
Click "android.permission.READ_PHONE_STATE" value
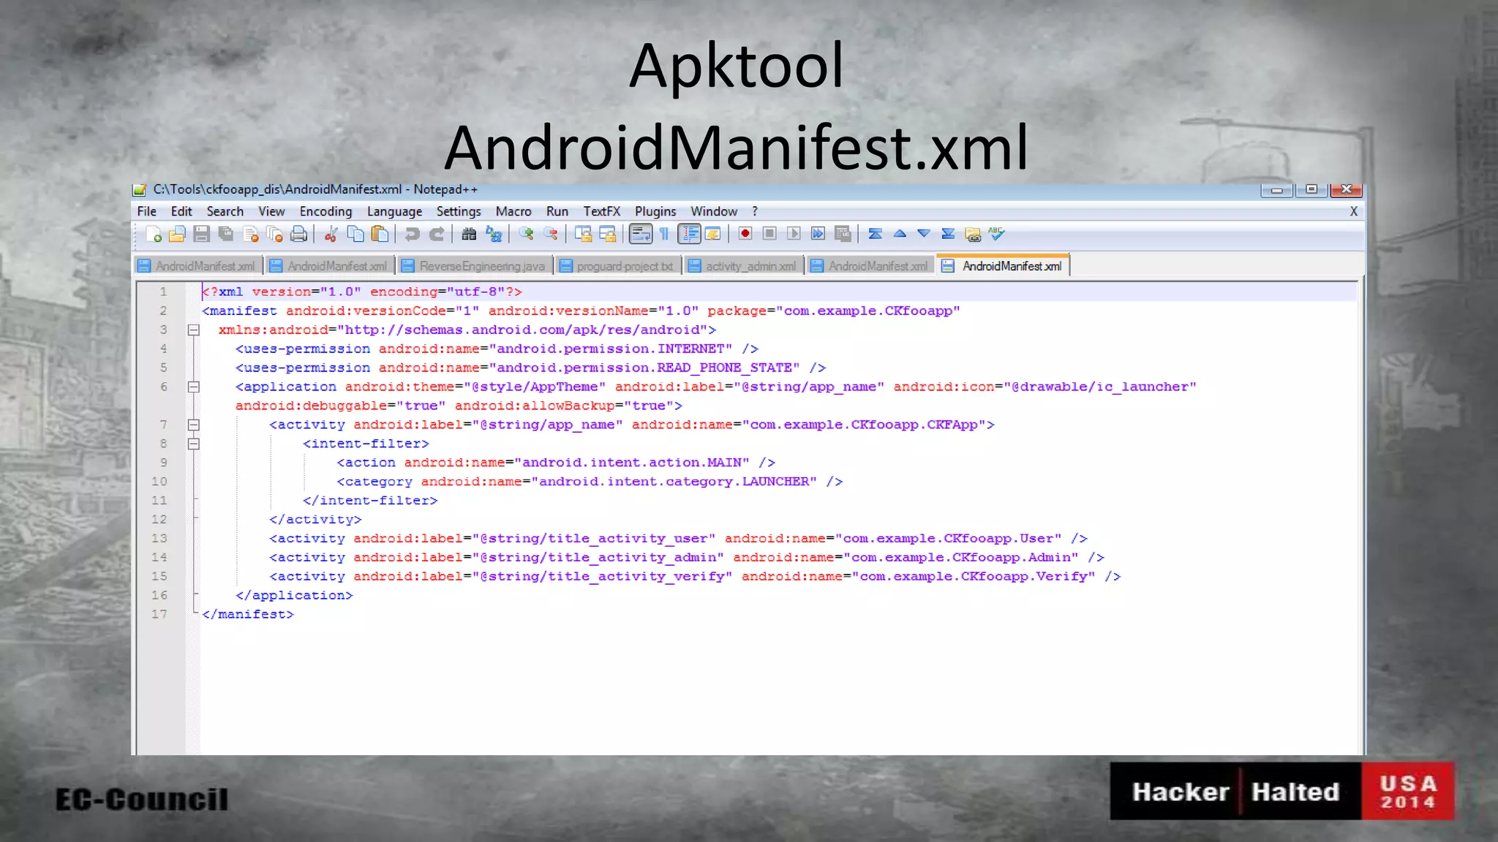point(644,368)
